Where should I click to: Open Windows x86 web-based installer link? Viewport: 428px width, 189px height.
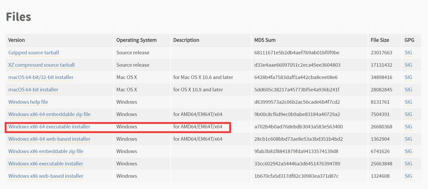[46, 176]
